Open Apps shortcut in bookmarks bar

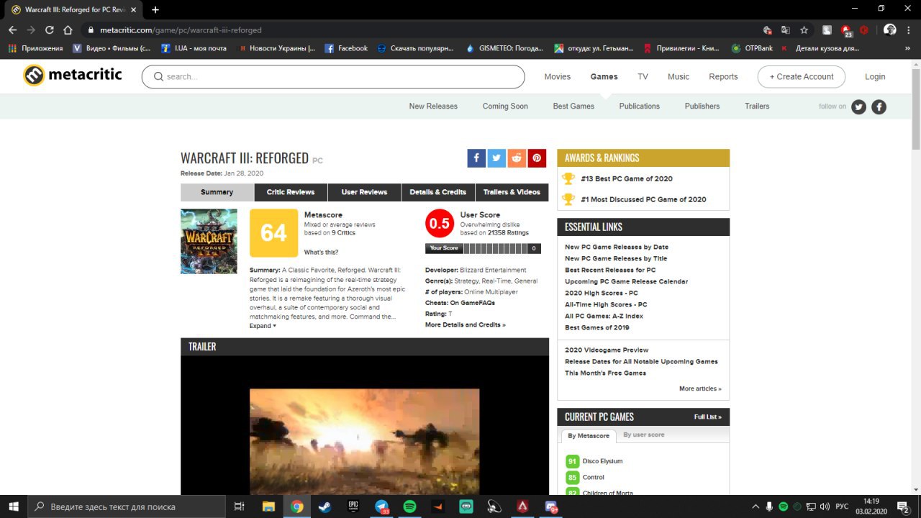(35, 48)
